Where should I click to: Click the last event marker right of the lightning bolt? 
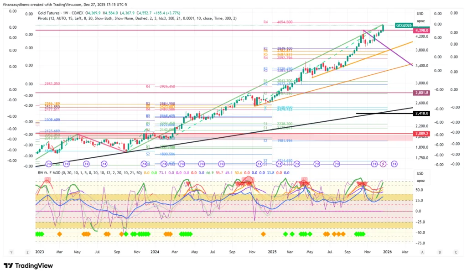394,164
